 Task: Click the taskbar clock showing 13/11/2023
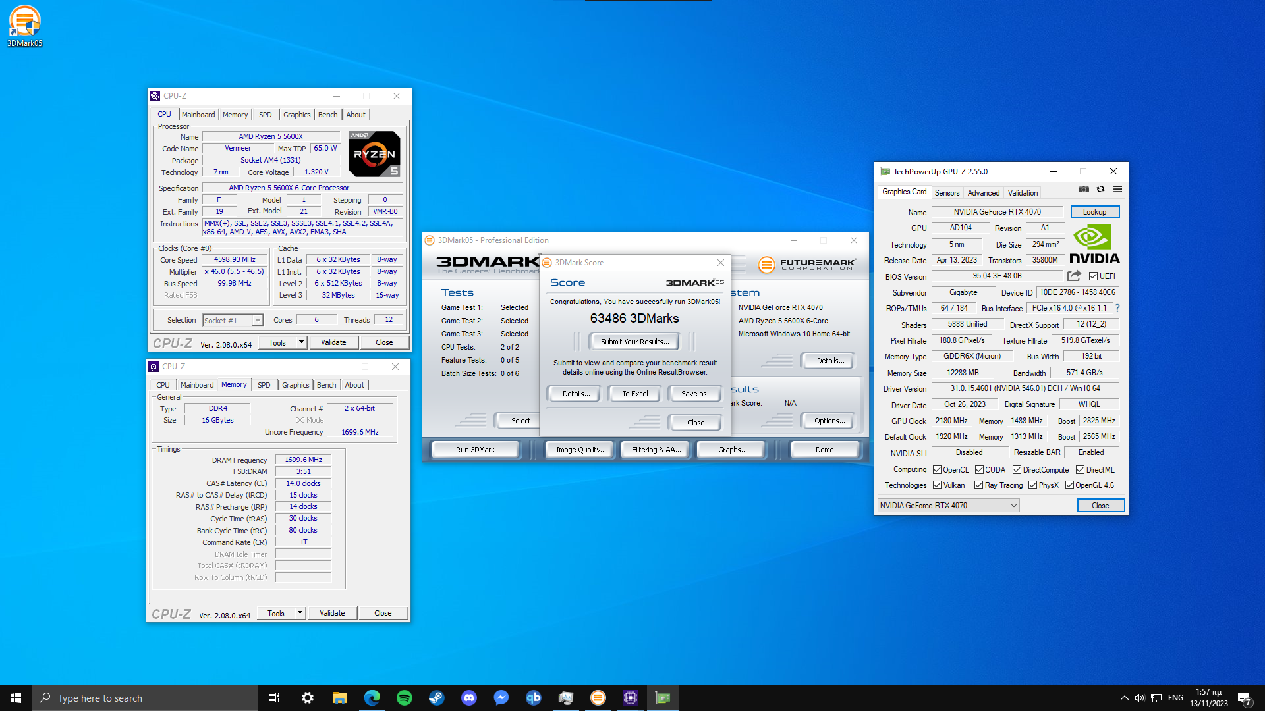1208,698
